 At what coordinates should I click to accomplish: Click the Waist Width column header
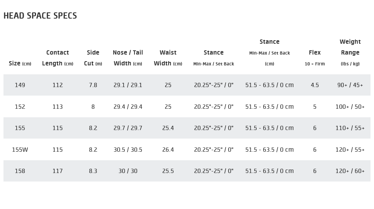tap(168, 58)
